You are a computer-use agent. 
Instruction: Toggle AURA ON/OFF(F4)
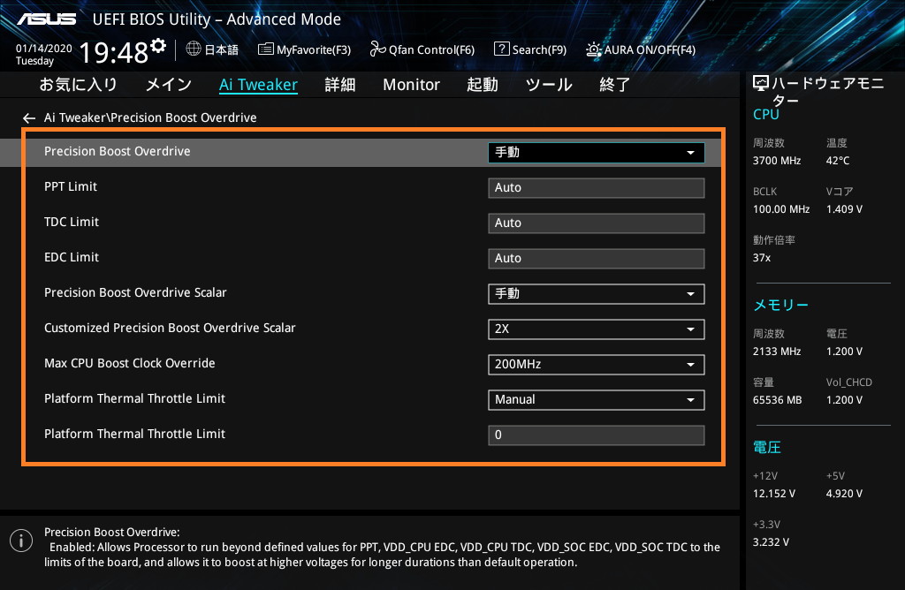[641, 49]
